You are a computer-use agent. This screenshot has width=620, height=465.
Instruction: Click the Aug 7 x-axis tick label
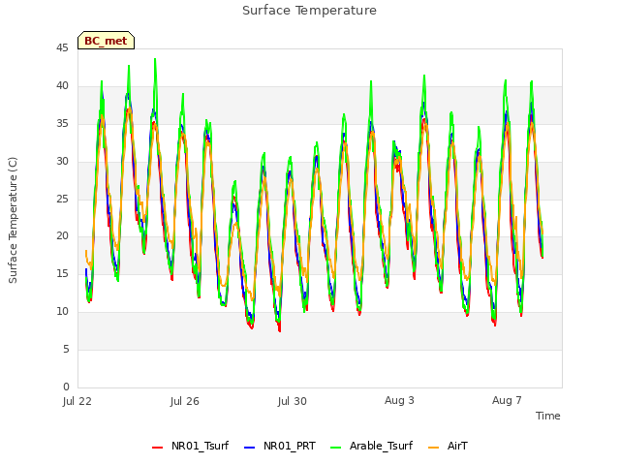point(507,400)
